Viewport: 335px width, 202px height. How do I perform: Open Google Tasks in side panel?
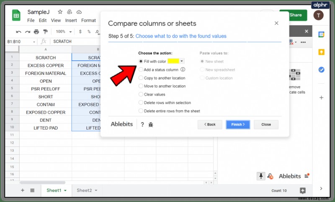coord(321,69)
